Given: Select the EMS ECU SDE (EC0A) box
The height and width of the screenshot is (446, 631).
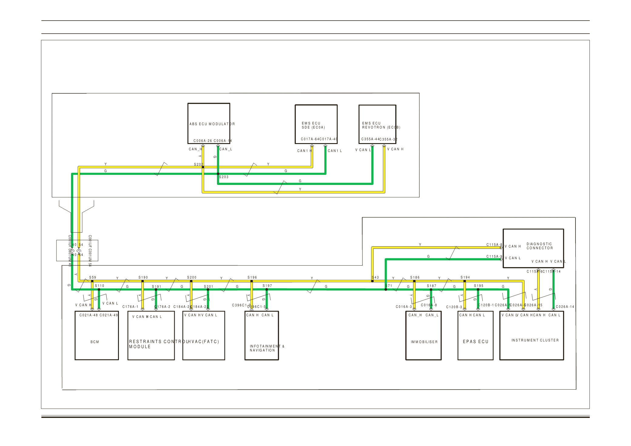Looking at the screenshot, I should point(316,124).
